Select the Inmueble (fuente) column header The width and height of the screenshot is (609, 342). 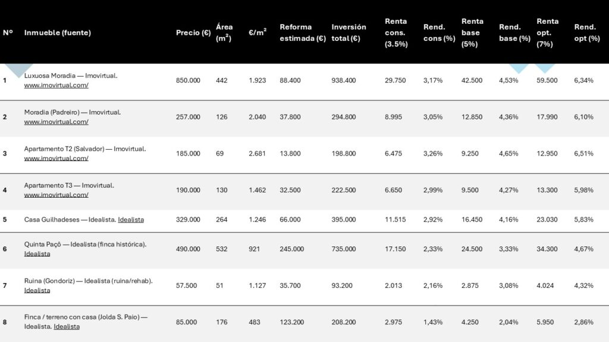pyautogui.click(x=57, y=33)
